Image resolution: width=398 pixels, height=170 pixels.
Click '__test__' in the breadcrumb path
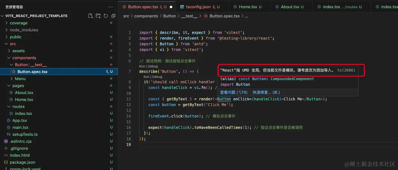[189, 16]
